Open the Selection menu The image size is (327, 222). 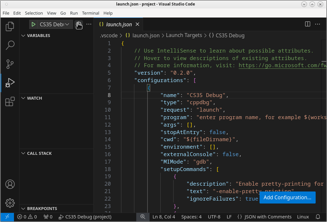pyautogui.click(x=34, y=13)
